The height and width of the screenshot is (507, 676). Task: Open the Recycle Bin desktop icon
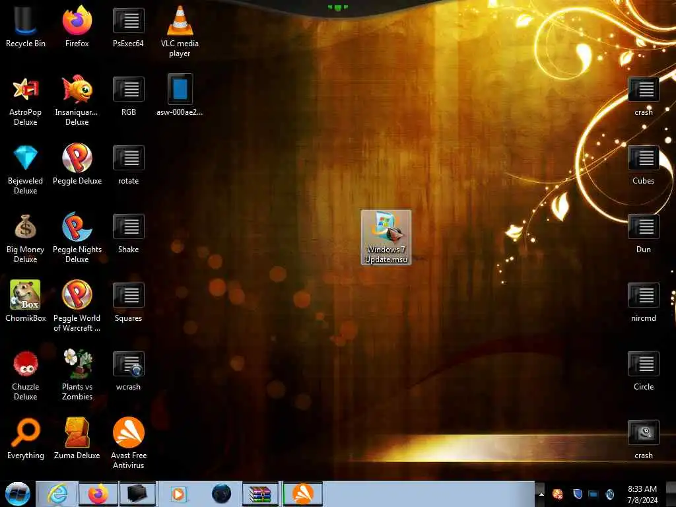click(26, 26)
